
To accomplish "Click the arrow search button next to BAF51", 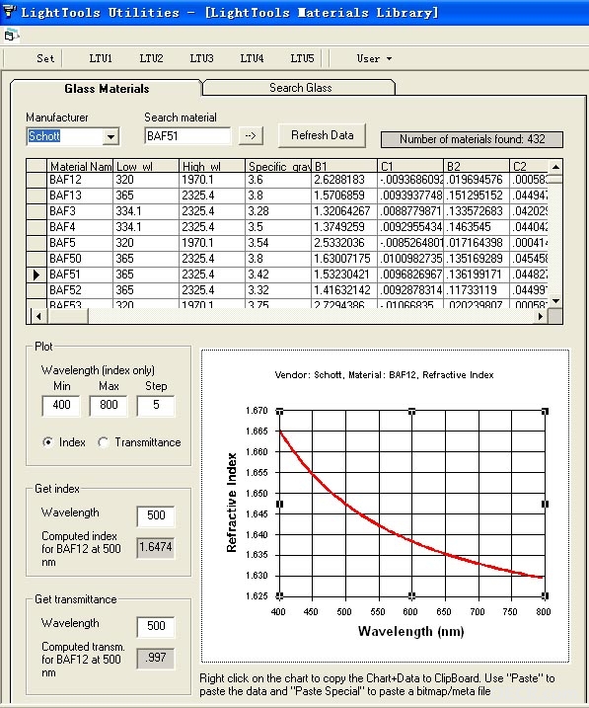I will coord(251,135).
